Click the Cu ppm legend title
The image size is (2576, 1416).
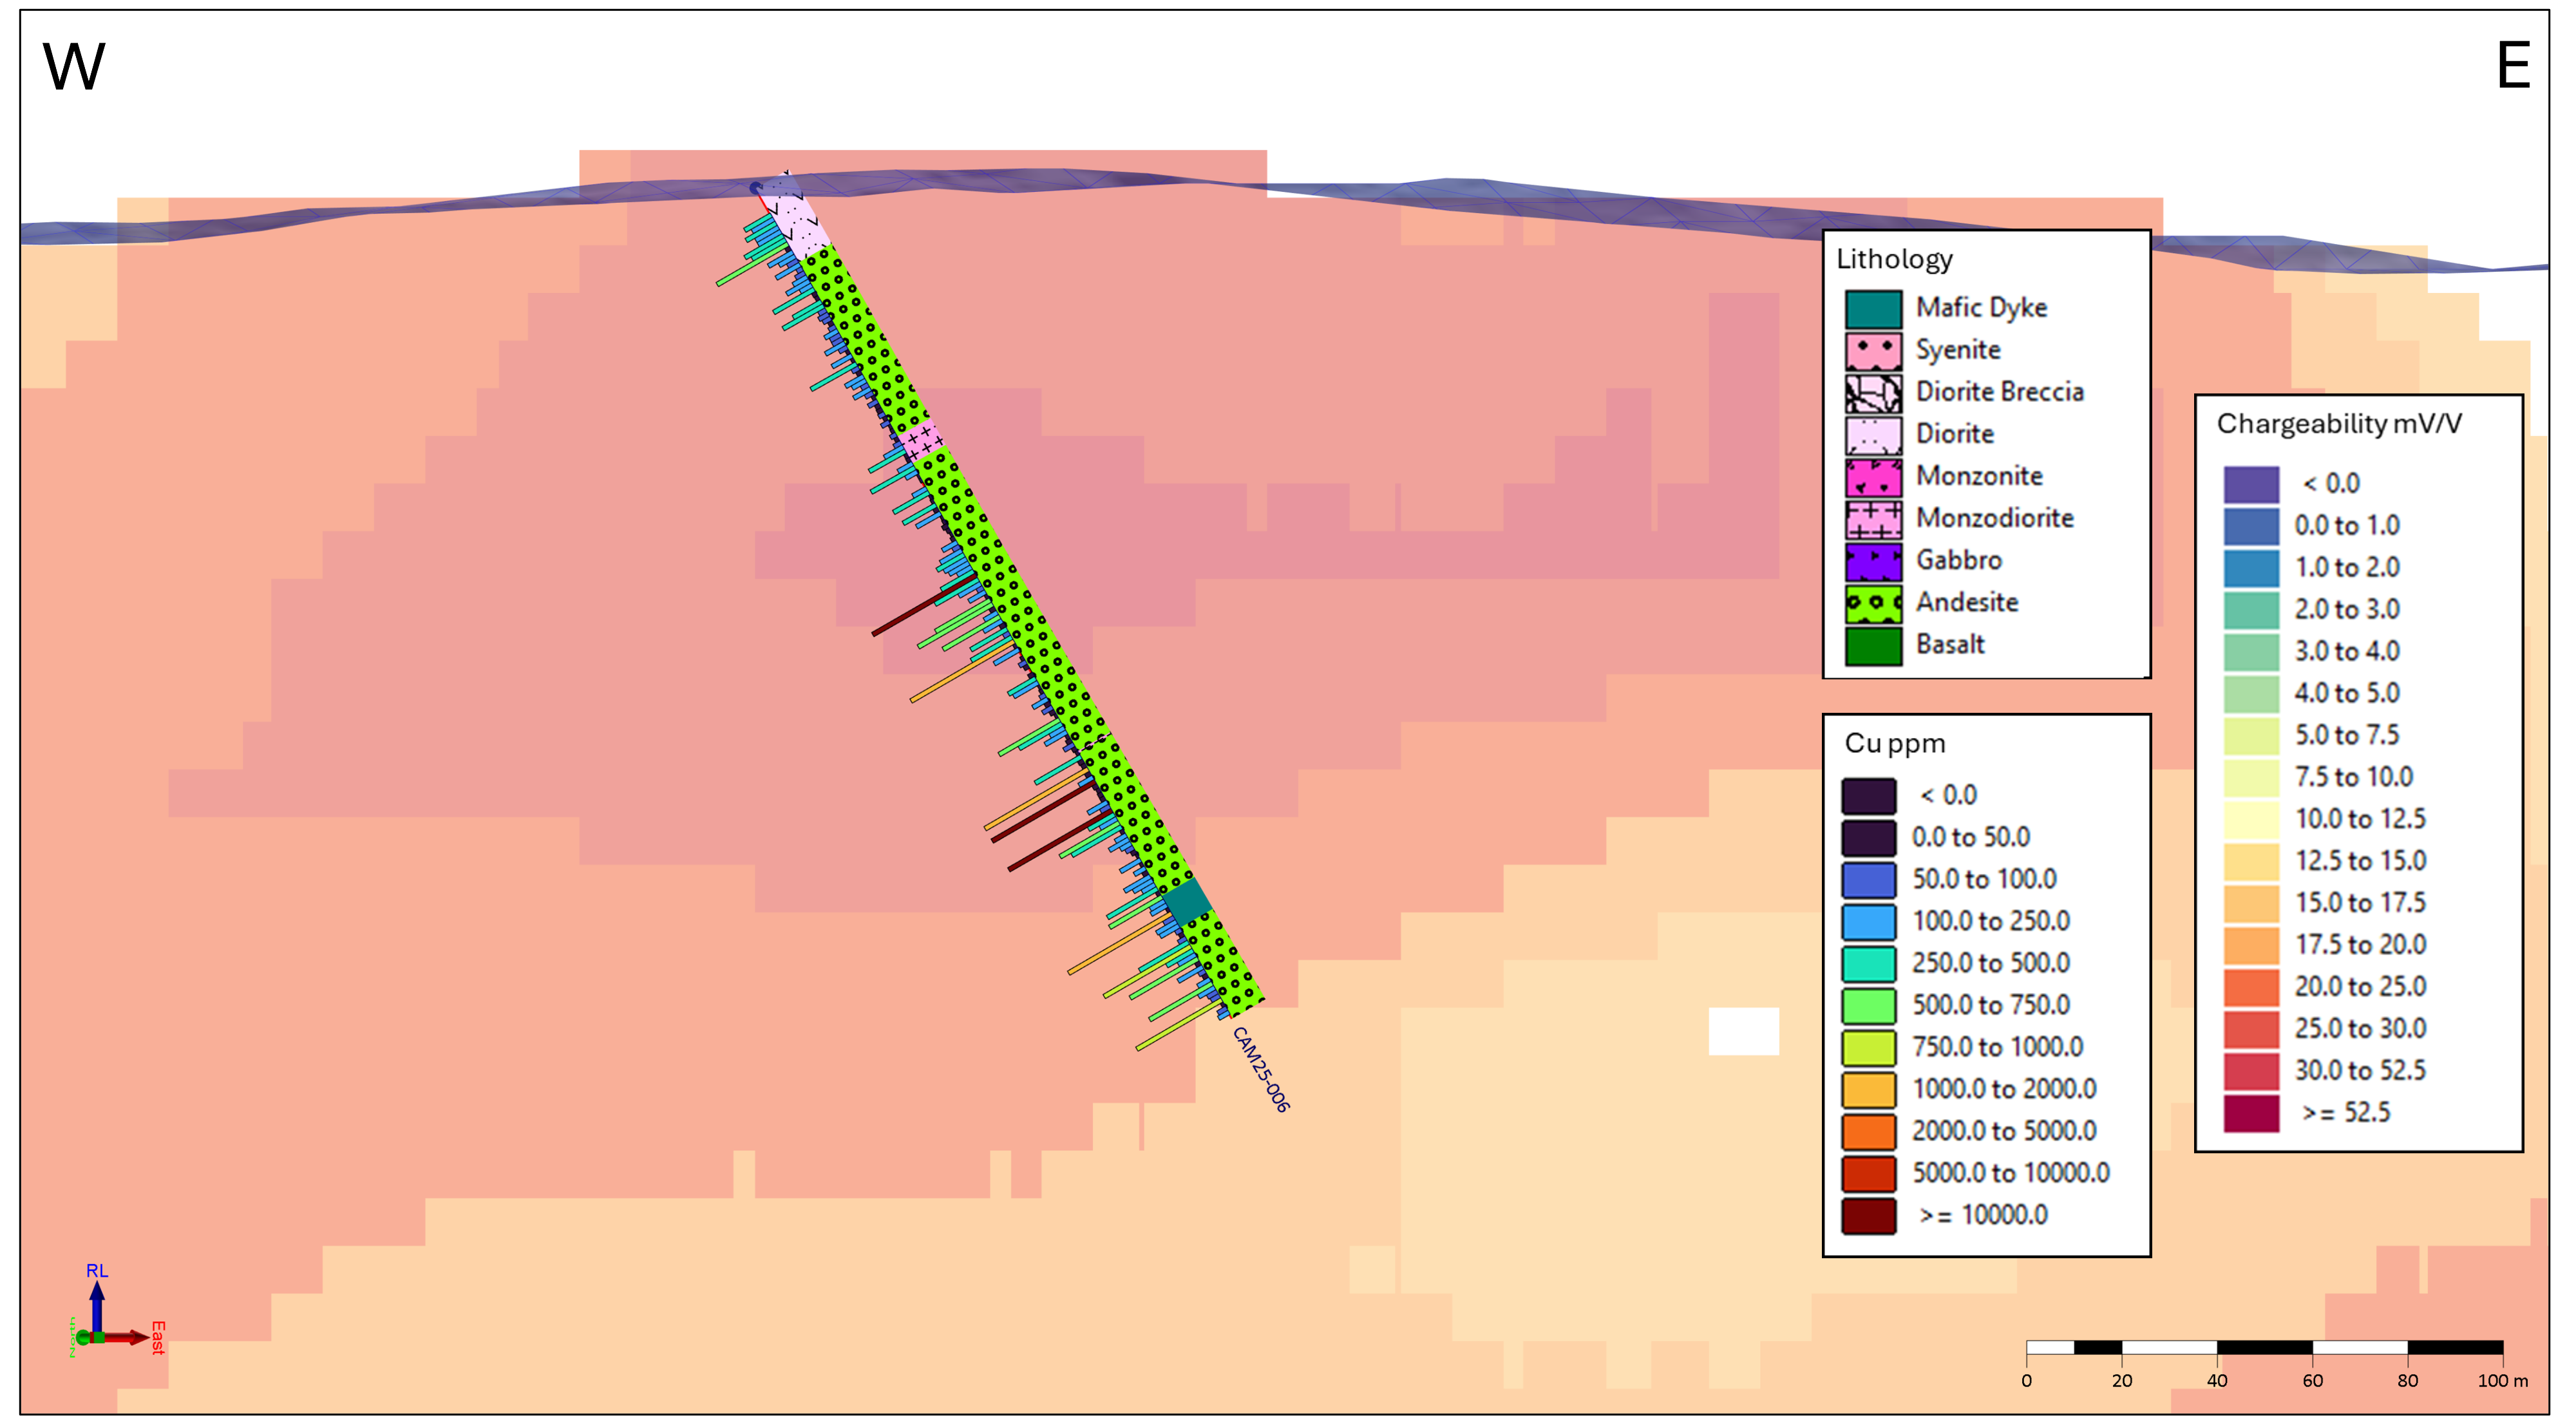[x=1894, y=743]
